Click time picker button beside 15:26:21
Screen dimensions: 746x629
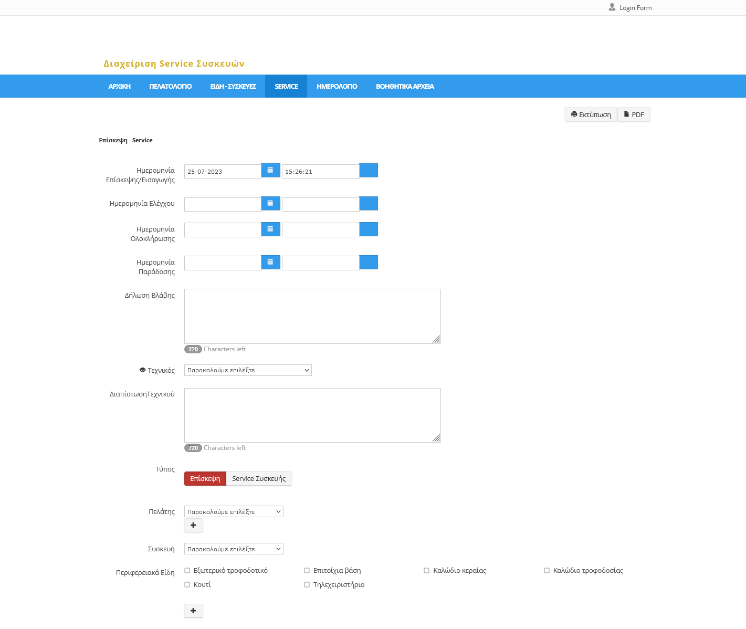click(x=369, y=171)
